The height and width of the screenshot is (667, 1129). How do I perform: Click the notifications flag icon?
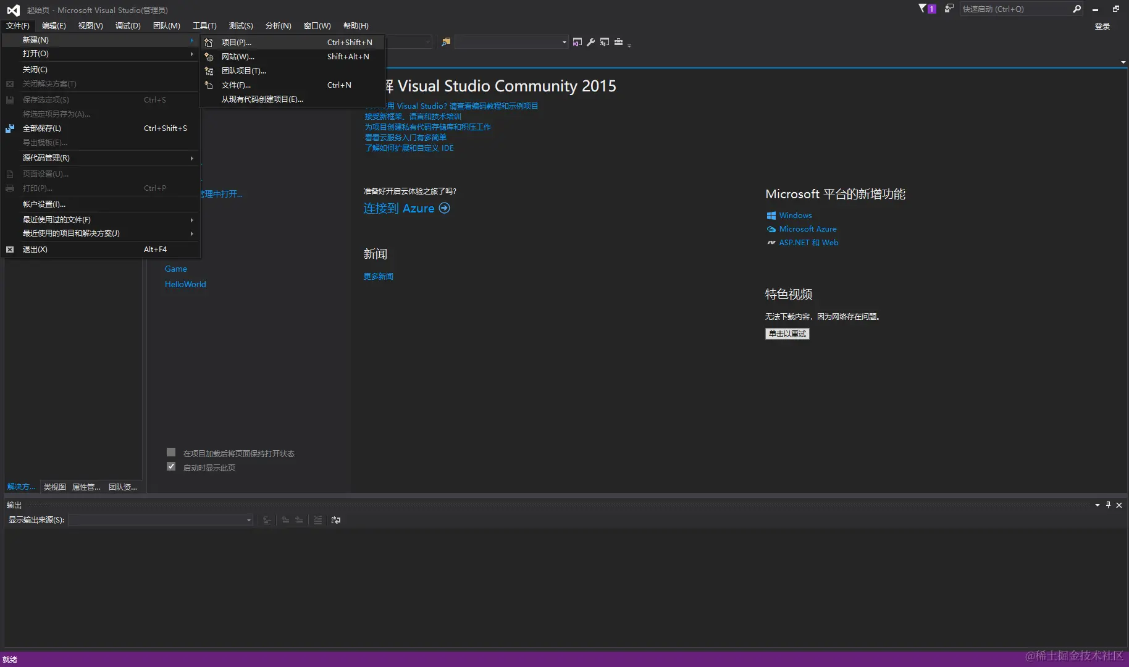tap(922, 9)
